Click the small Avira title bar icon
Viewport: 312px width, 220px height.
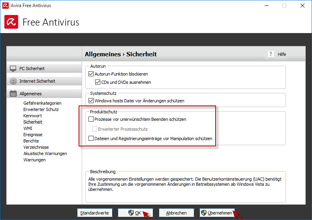pos(6,6)
